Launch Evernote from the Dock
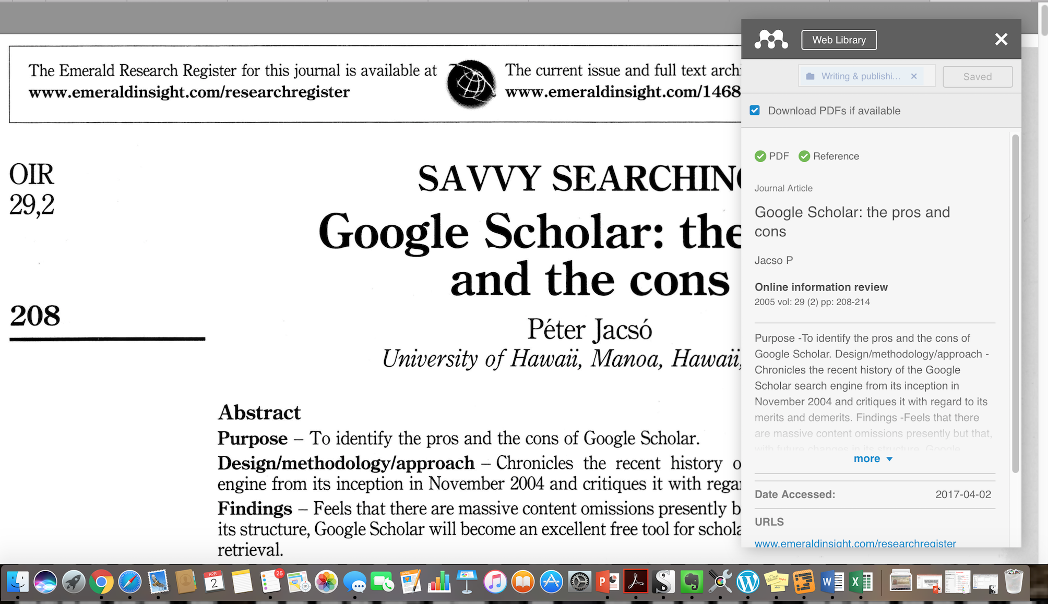The height and width of the screenshot is (604, 1048). coord(692,582)
